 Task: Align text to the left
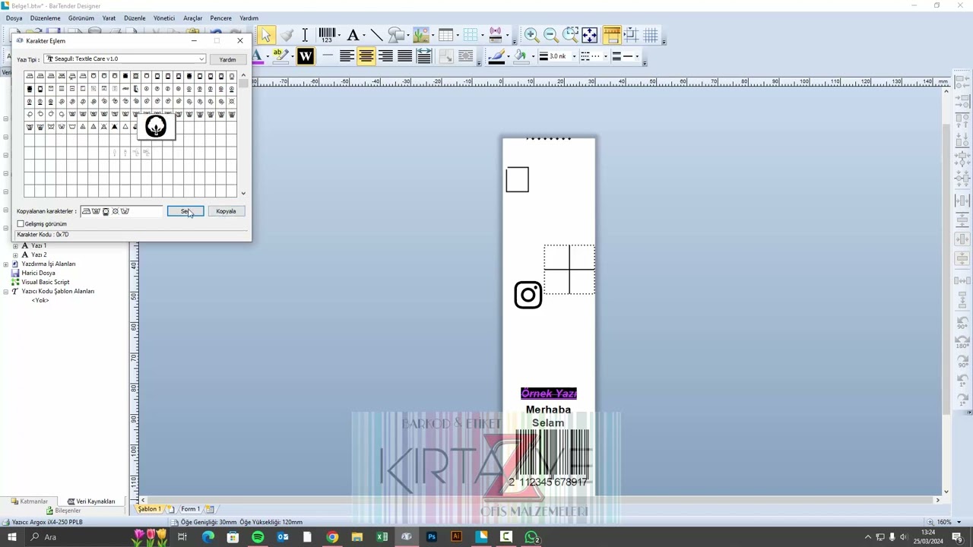[347, 56]
